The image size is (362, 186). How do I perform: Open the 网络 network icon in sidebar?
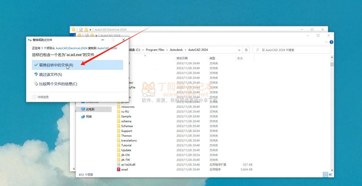pyautogui.click(x=83, y=117)
